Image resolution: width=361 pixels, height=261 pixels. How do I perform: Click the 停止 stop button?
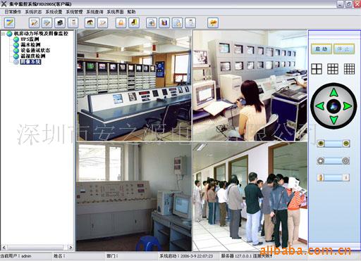pos(344,49)
